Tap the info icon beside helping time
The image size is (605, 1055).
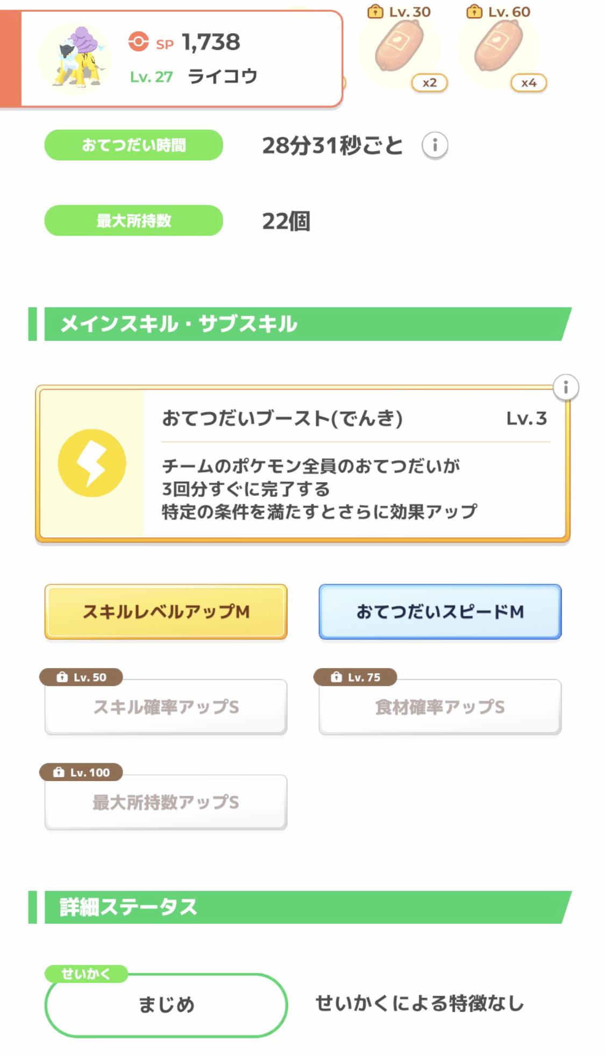(435, 145)
